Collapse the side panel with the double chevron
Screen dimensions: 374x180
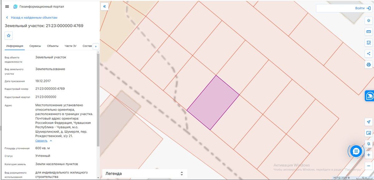(104, 6)
